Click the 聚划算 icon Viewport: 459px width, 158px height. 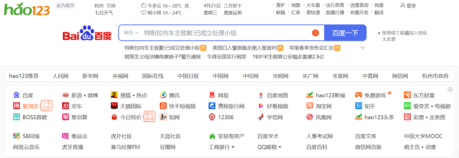[x=65, y=117]
